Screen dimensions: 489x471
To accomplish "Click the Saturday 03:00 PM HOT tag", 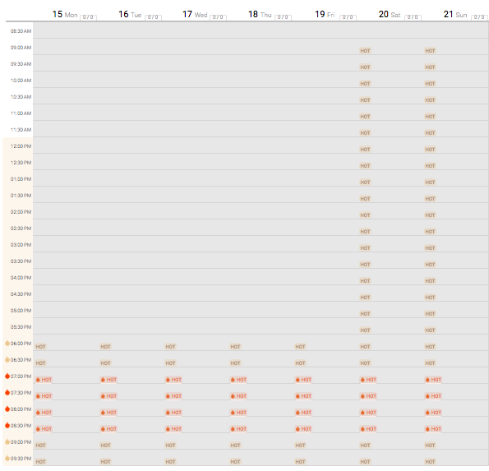I will pos(365,248).
